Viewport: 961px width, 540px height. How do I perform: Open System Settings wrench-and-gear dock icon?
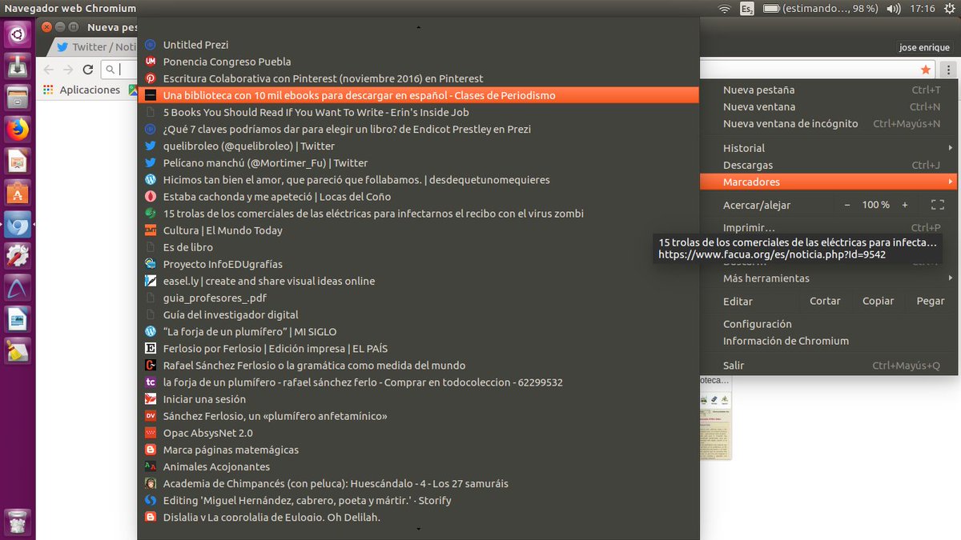click(x=18, y=256)
